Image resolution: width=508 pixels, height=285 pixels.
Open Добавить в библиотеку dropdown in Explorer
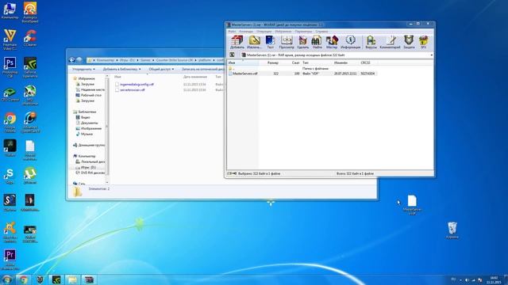(x=121, y=69)
